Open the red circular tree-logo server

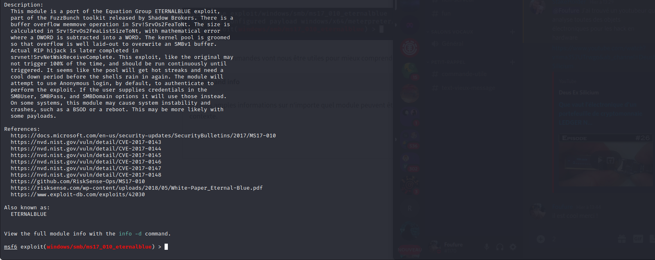point(409,47)
